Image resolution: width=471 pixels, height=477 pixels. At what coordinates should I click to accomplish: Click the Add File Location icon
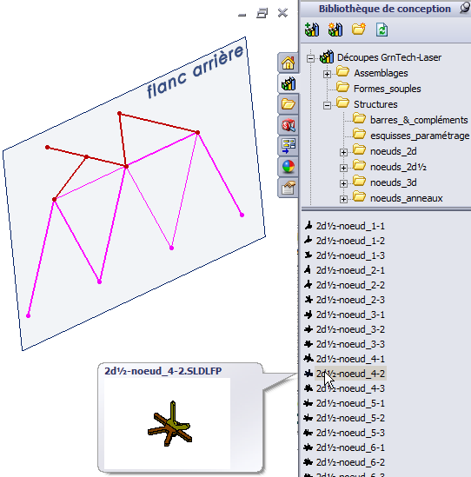tap(335, 30)
